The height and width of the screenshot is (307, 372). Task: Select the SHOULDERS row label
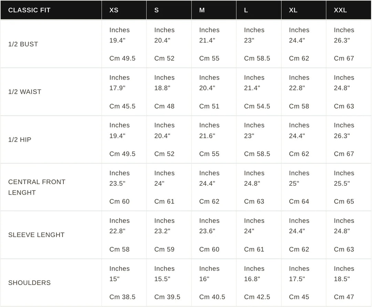[x=29, y=283]
